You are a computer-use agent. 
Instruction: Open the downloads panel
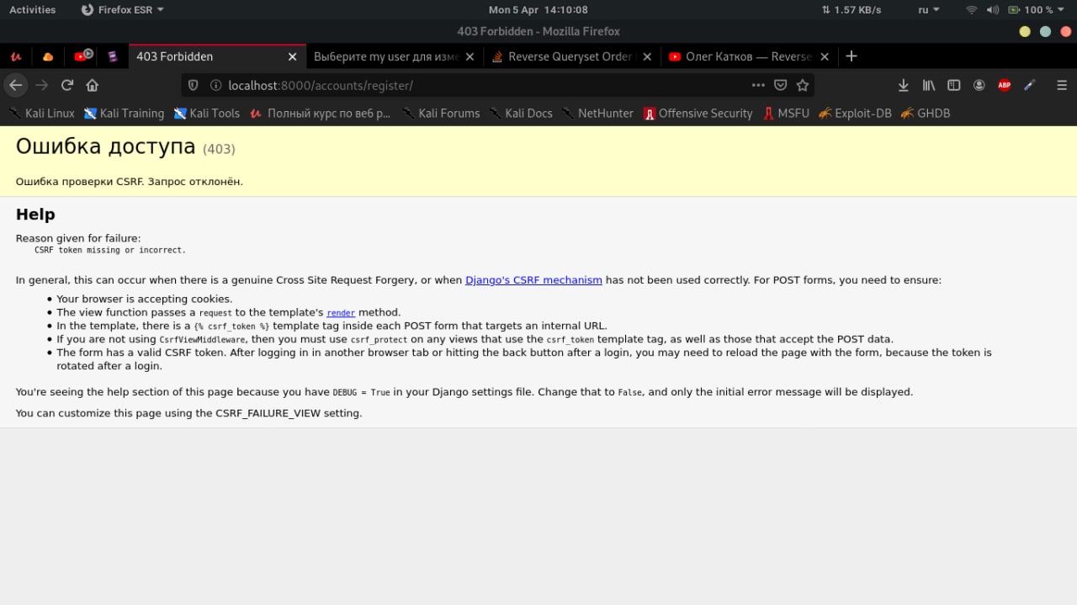(903, 85)
